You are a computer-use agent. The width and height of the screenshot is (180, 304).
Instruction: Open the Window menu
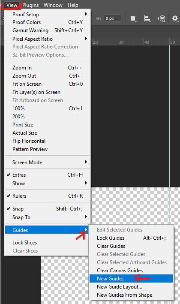(53, 5)
